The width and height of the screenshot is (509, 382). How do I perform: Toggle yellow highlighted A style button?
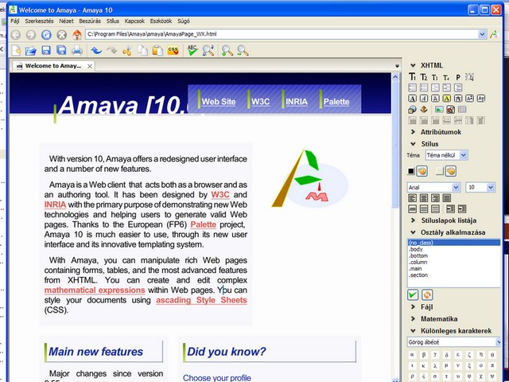point(447,99)
